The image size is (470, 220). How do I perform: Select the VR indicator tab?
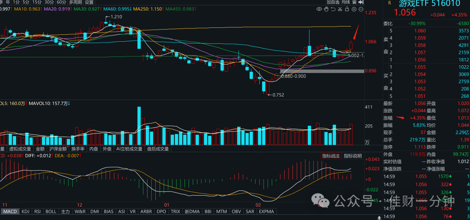point(133,211)
